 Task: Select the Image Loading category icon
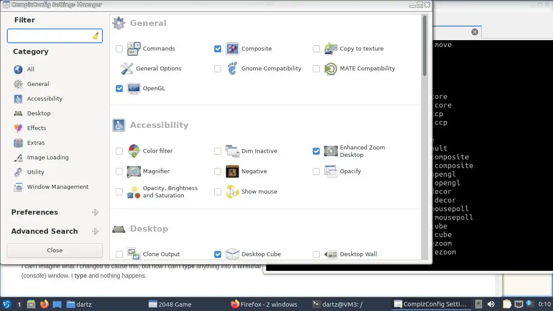click(18, 158)
